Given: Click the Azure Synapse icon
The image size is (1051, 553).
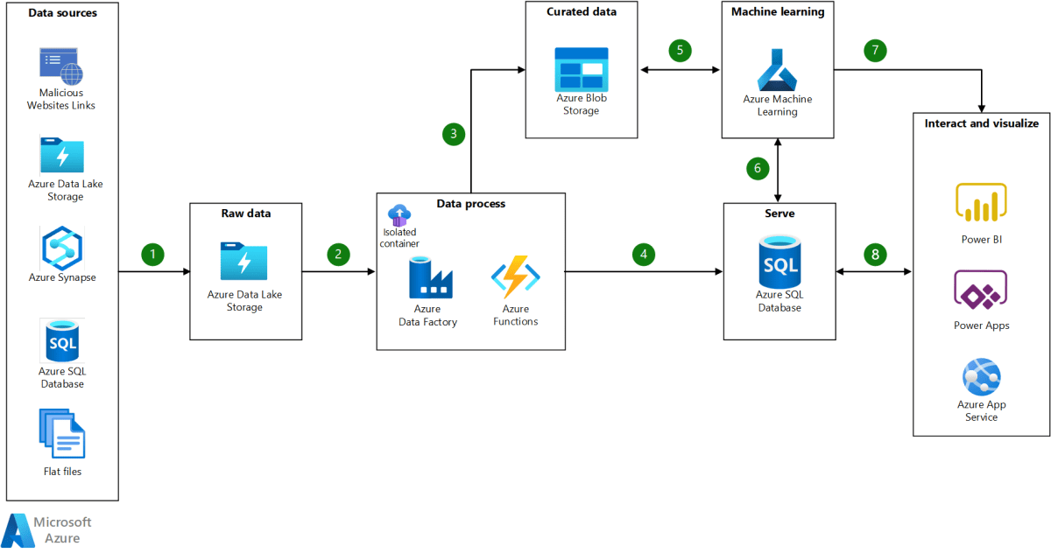Looking at the screenshot, I should point(62,248).
